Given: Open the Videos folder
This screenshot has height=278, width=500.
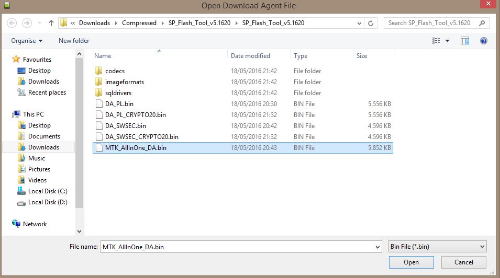Looking at the screenshot, I should [37, 180].
